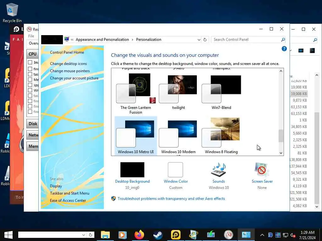The height and width of the screenshot is (241, 322).
Task: Tick the 'Ima' header checkbox in Resource Monitor
Action: [30, 62]
